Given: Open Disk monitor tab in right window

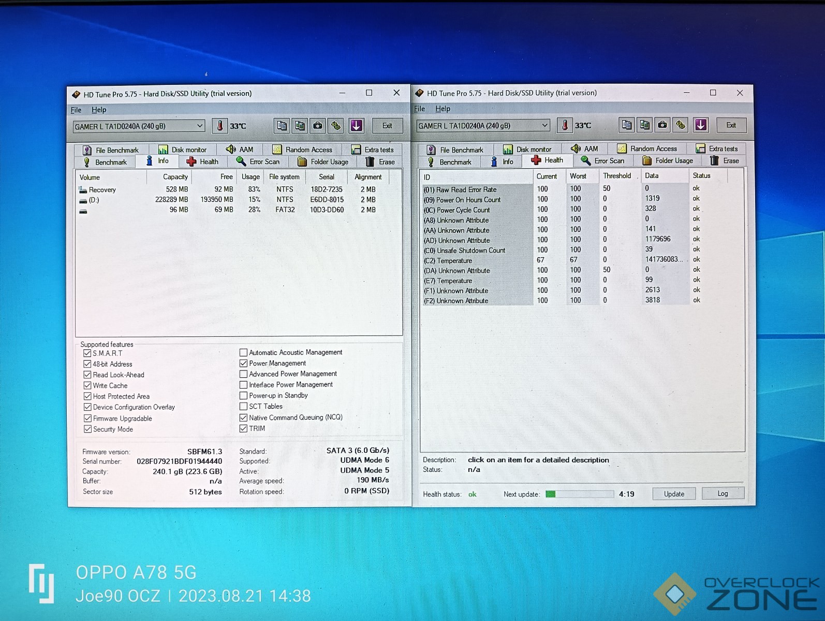Looking at the screenshot, I should (x=527, y=149).
